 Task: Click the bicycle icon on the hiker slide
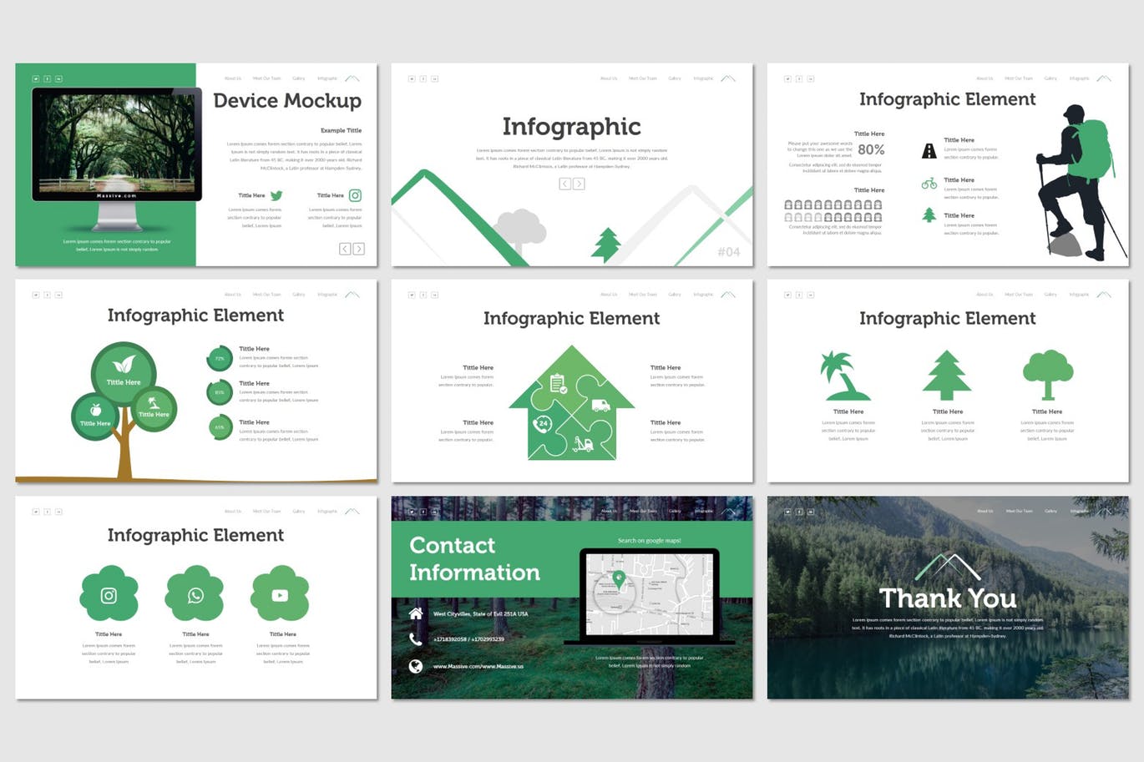tap(929, 184)
